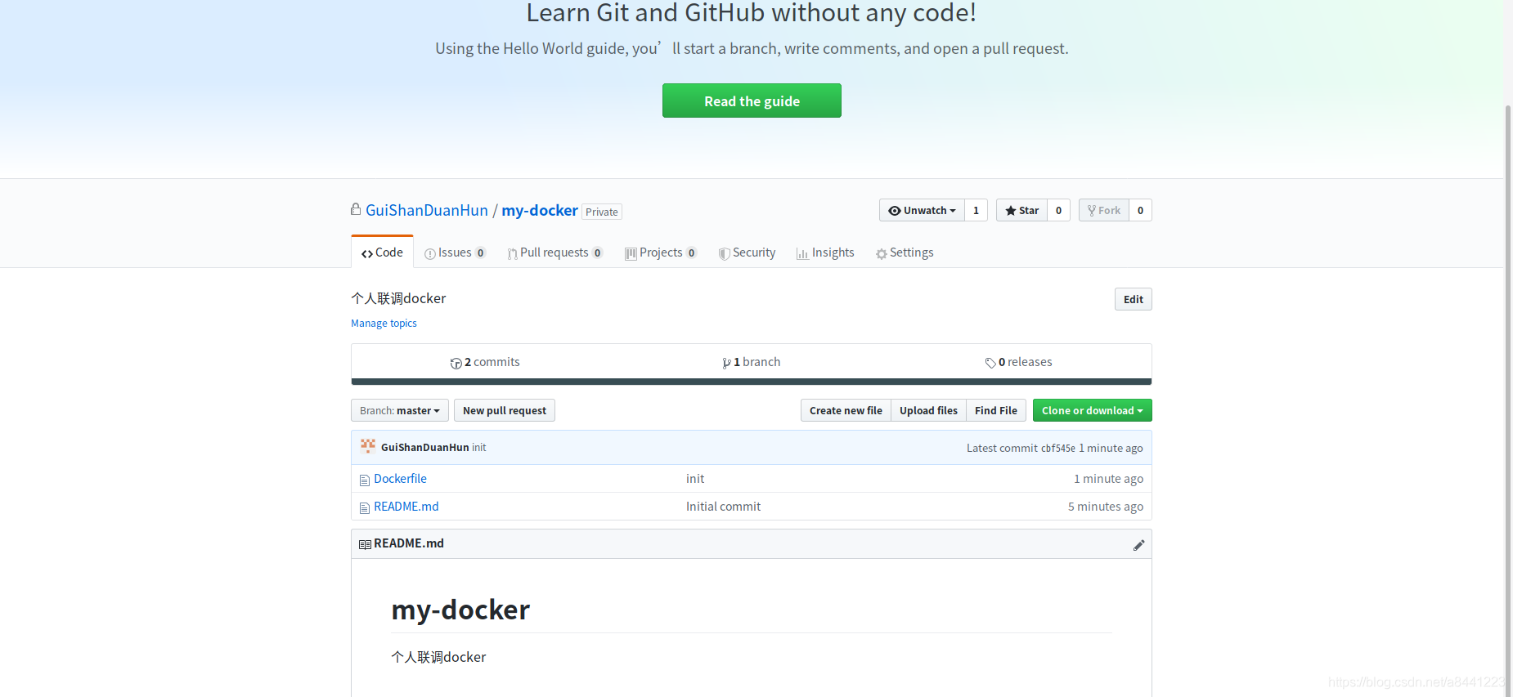Open the my-docker repository link
1513x697 pixels.
coord(540,210)
